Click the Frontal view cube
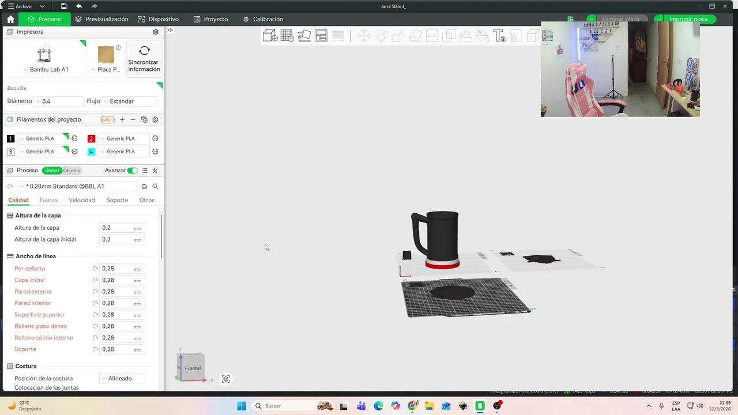The height and width of the screenshot is (415, 738). (x=193, y=367)
